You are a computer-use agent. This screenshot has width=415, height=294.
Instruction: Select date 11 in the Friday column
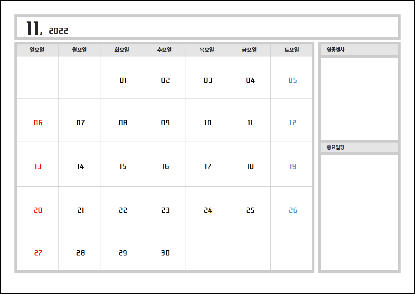pos(250,123)
